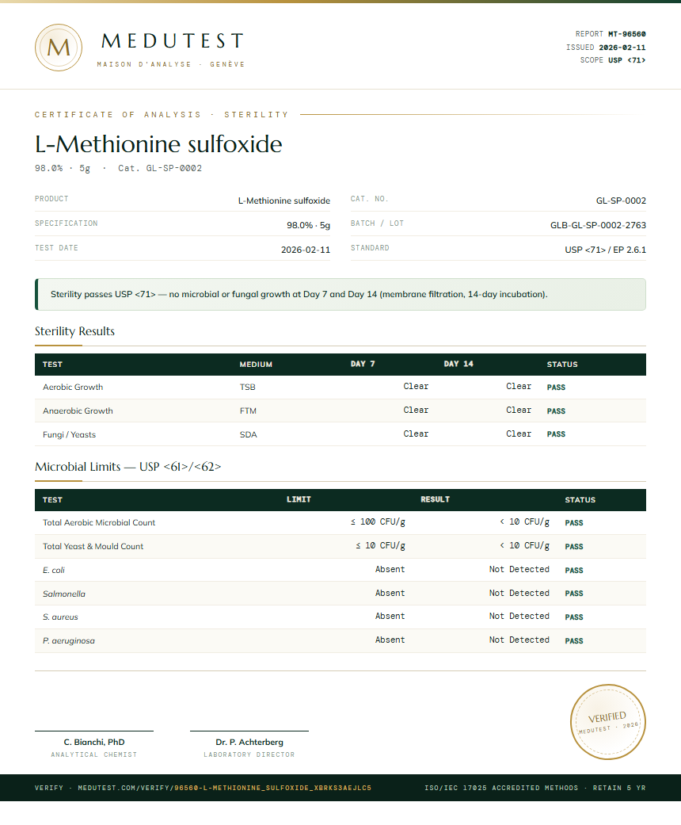681x825 pixels.
Task: Click the sterility passes summary banner
Action: click(x=340, y=294)
